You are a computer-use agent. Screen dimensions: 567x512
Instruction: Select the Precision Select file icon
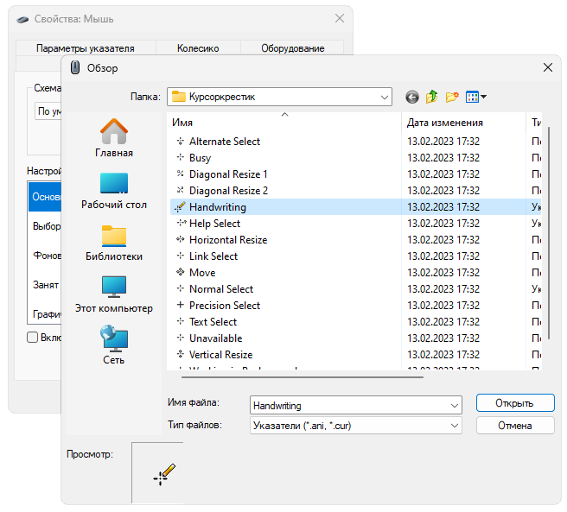[x=180, y=305]
